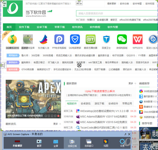The width and height of the screenshot is (158, 150).
Task: Close the AVS Screen Capture toolbar
Action: pos(129,134)
